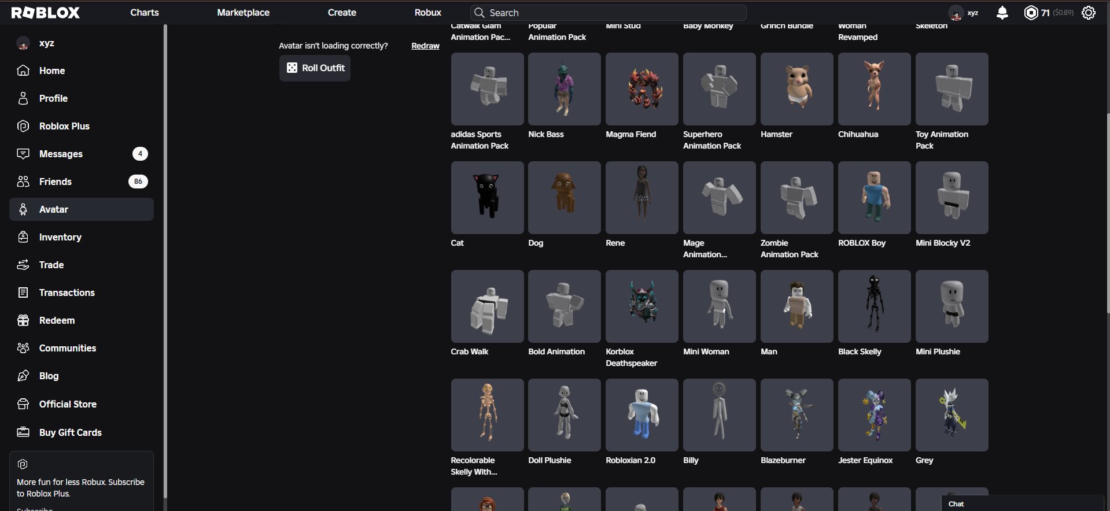Open Friends from the sidebar

82,182
